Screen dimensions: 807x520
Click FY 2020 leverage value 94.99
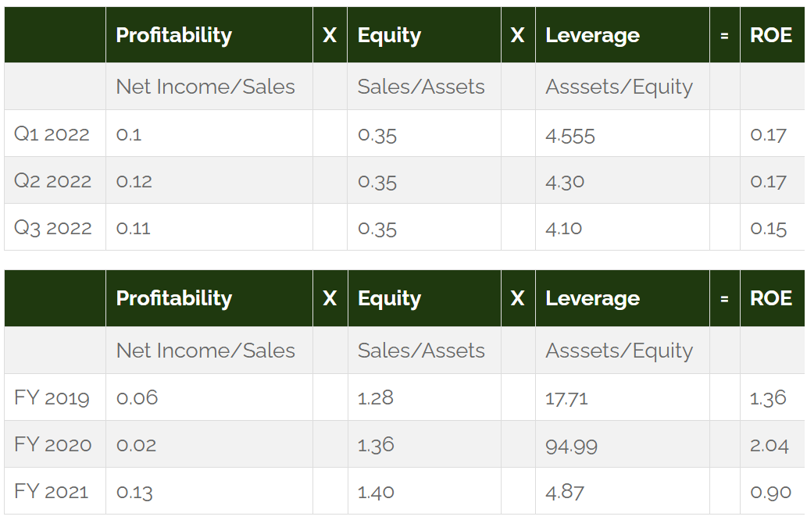pyautogui.click(x=571, y=446)
